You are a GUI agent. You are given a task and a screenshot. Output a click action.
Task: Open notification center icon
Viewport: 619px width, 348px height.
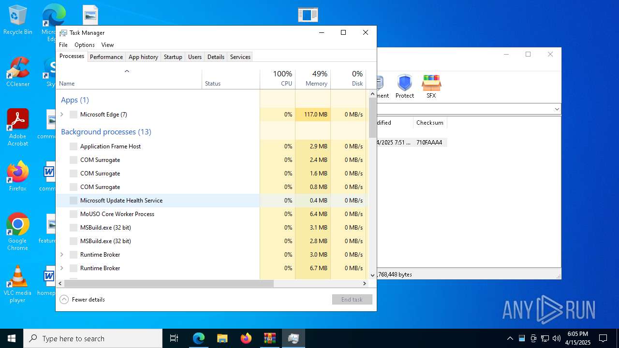tap(603, 338)
